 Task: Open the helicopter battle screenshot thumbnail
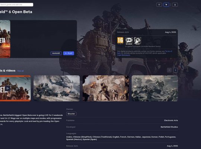point(57,88)
